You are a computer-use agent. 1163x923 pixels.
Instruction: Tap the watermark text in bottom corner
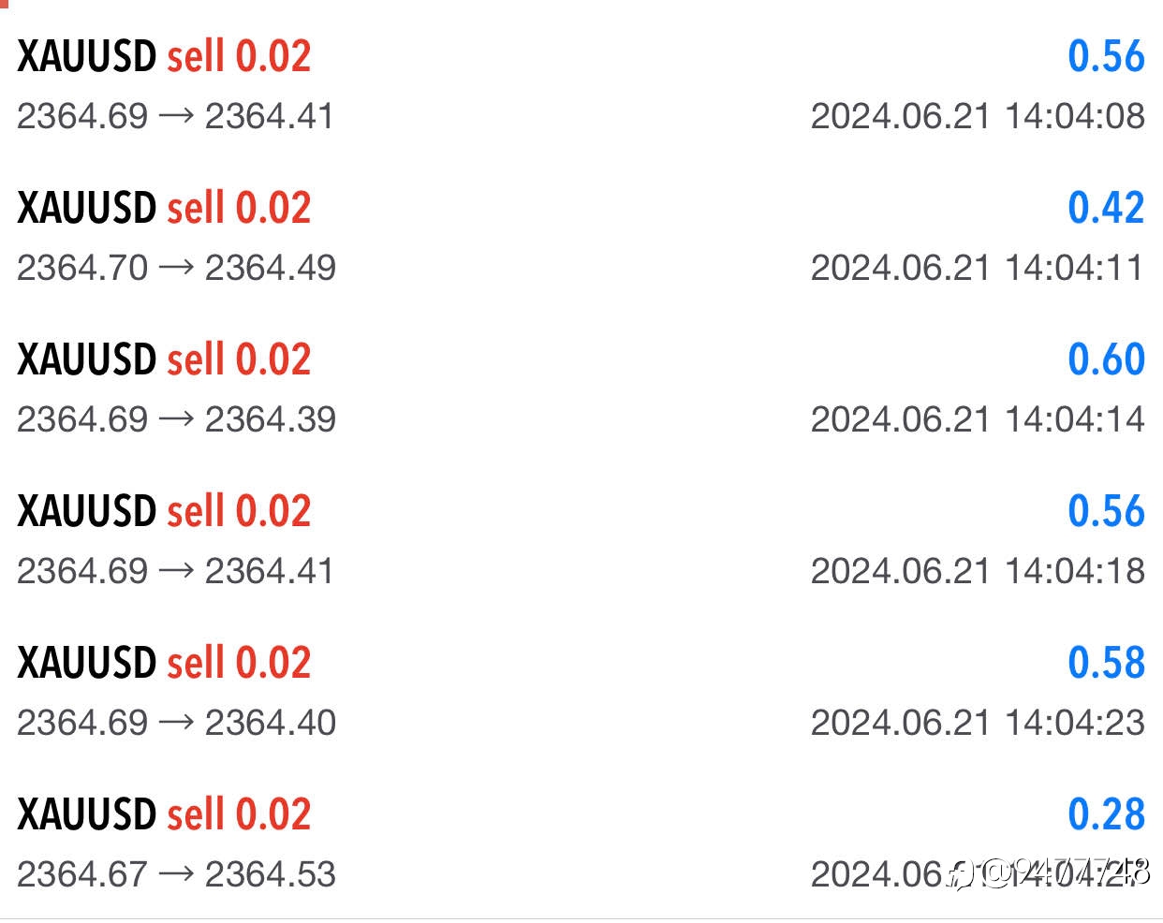(x=1049, y=873)
